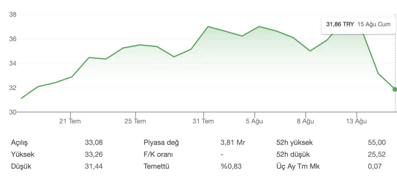Select the 31 Tem axis label
The height and width of the screenshot is (183, 397).
pyautogui.click(x=203, y=121)
